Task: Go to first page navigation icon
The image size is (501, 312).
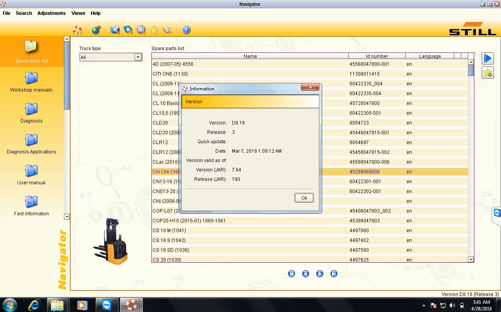Action: [291, 274]
